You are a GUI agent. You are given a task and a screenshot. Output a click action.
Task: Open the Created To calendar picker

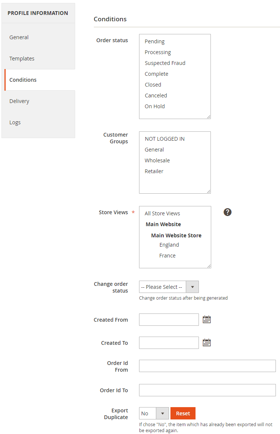click(x=207, y=343)
